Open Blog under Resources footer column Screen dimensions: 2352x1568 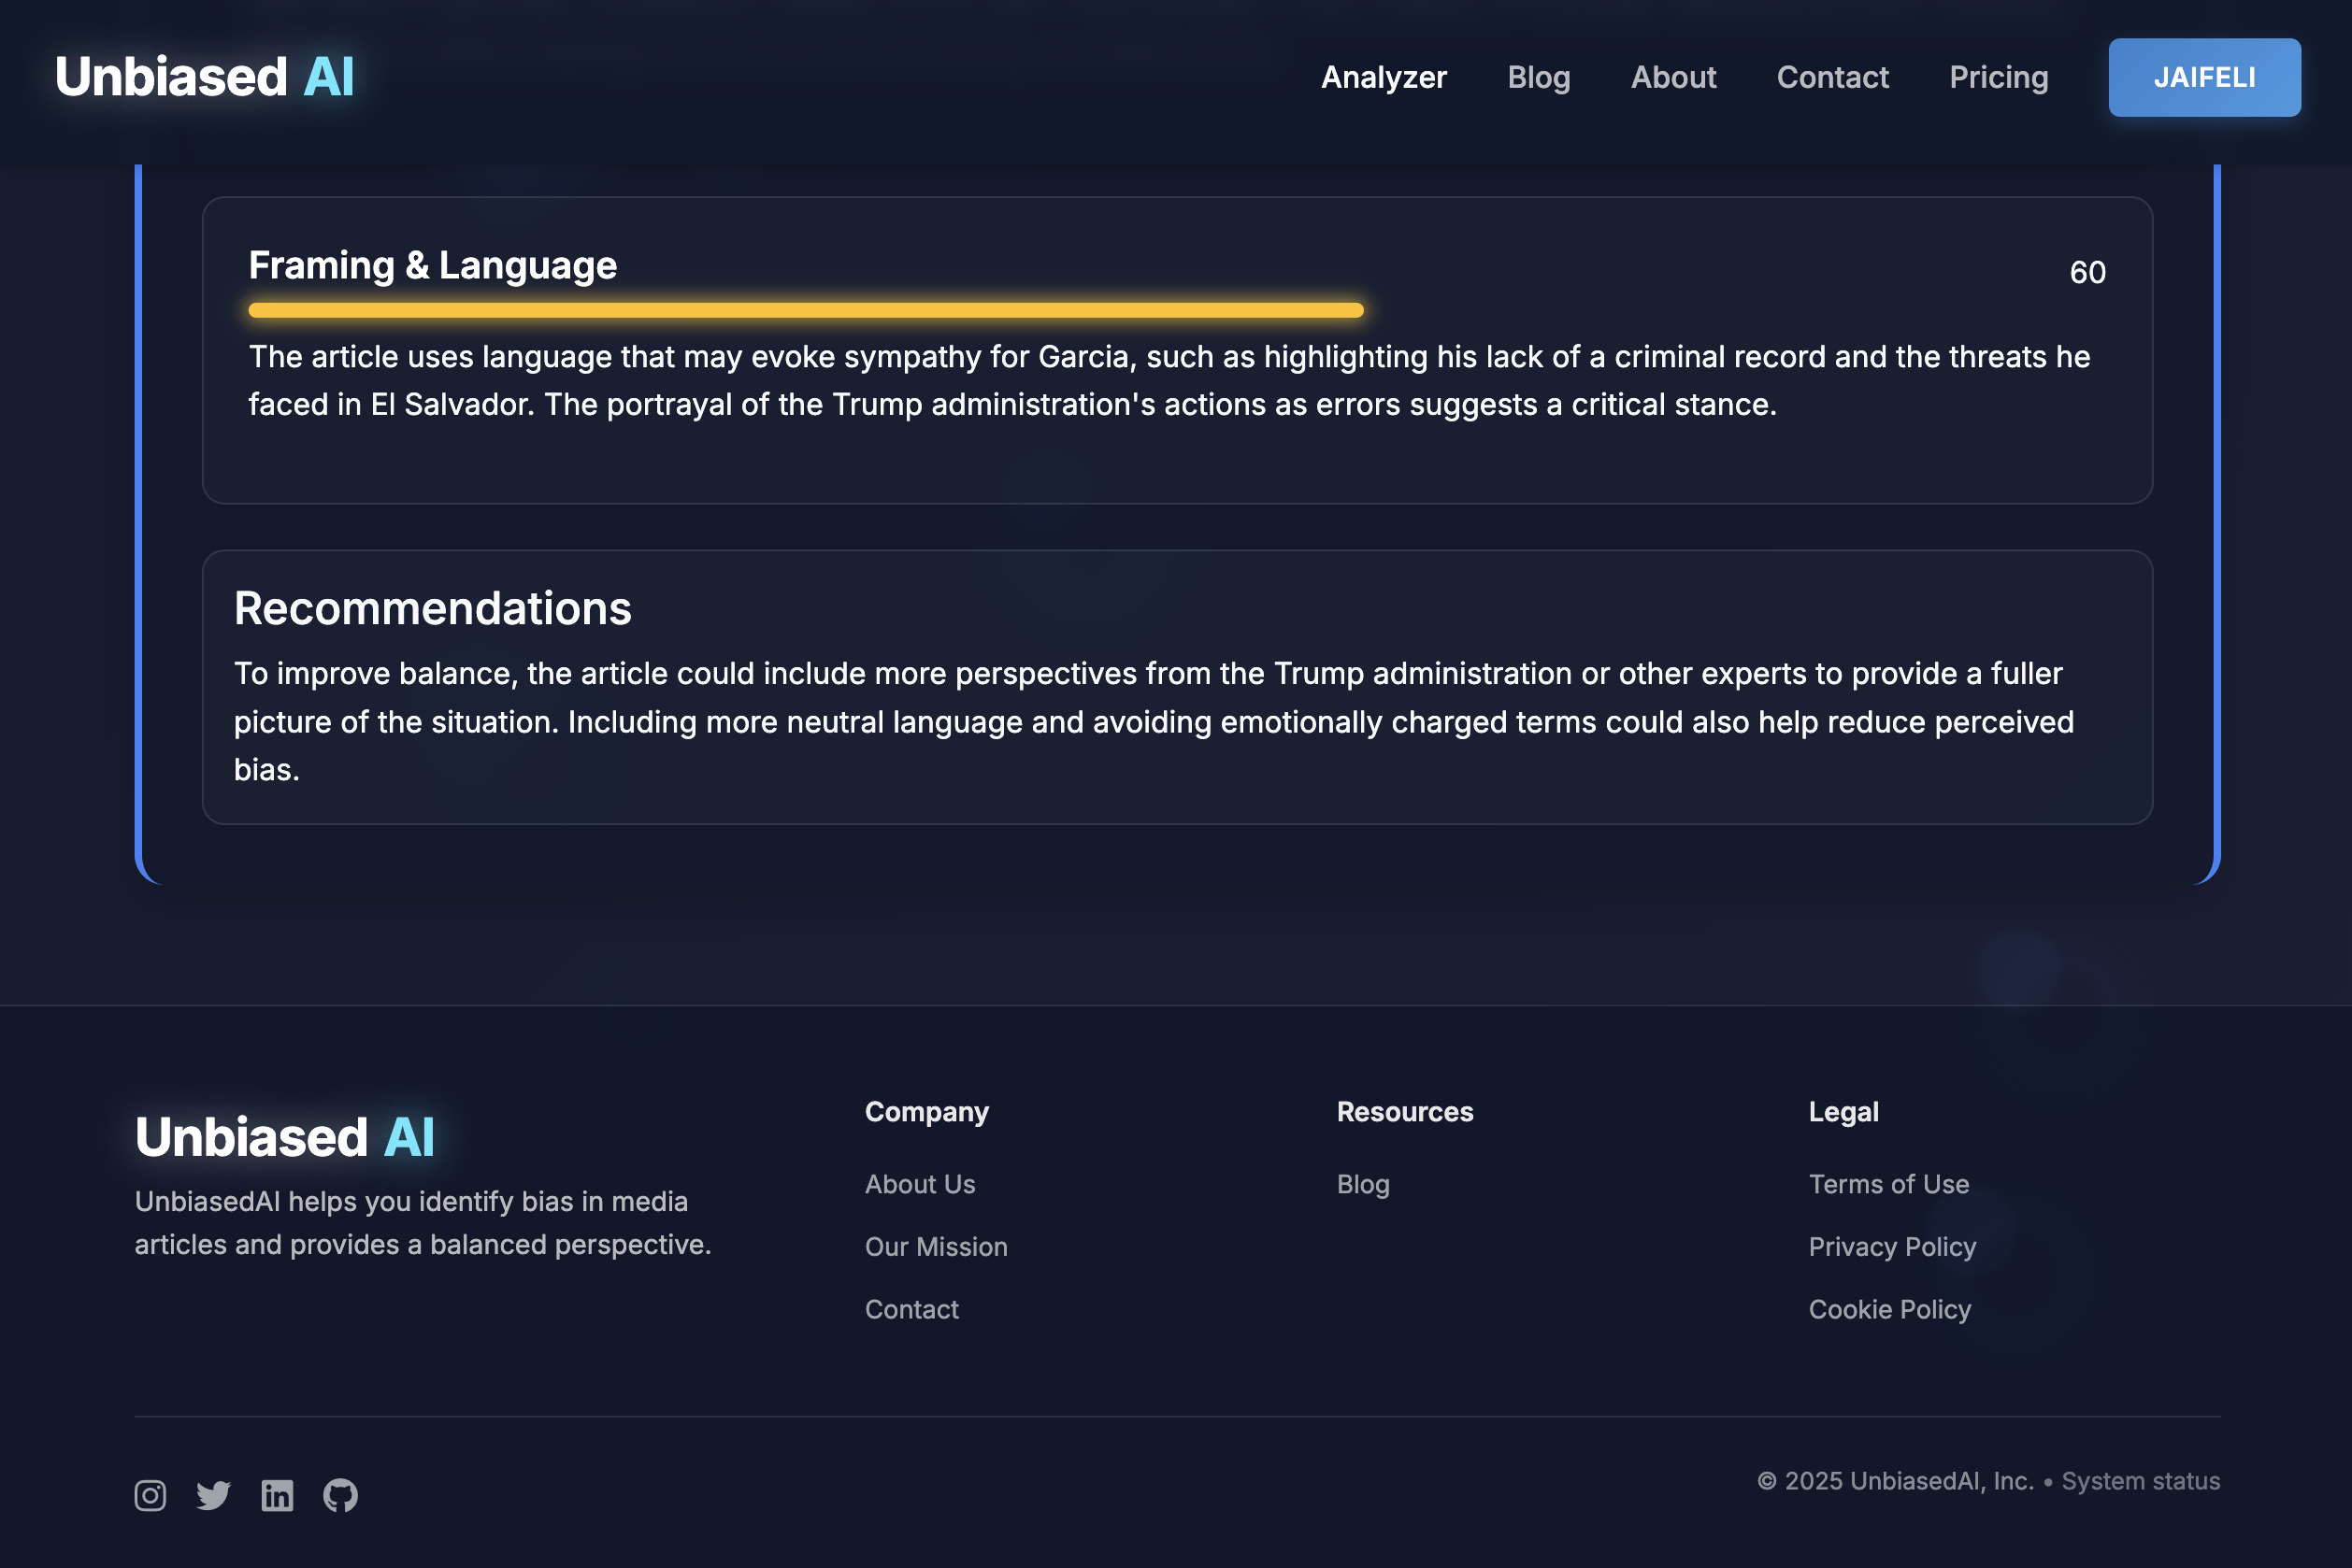pyautogui.click(x=1363, y=1184)
